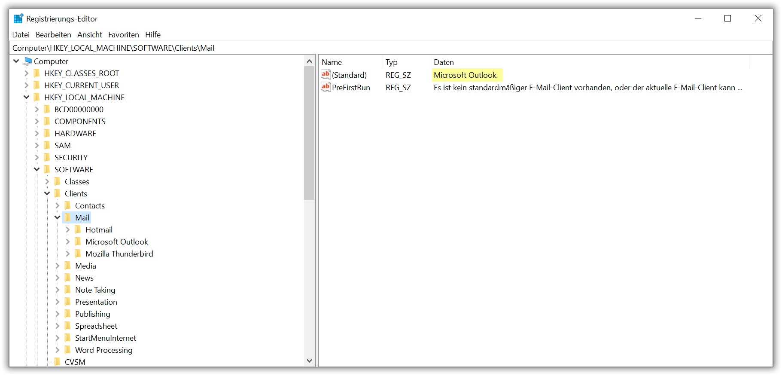Select the StartMenuInternet key label

tap(106, 338)
